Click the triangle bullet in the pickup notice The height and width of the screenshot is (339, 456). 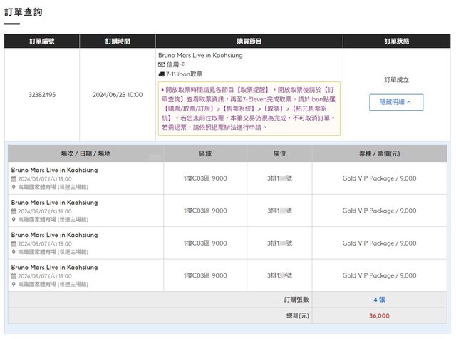(162, 90)
